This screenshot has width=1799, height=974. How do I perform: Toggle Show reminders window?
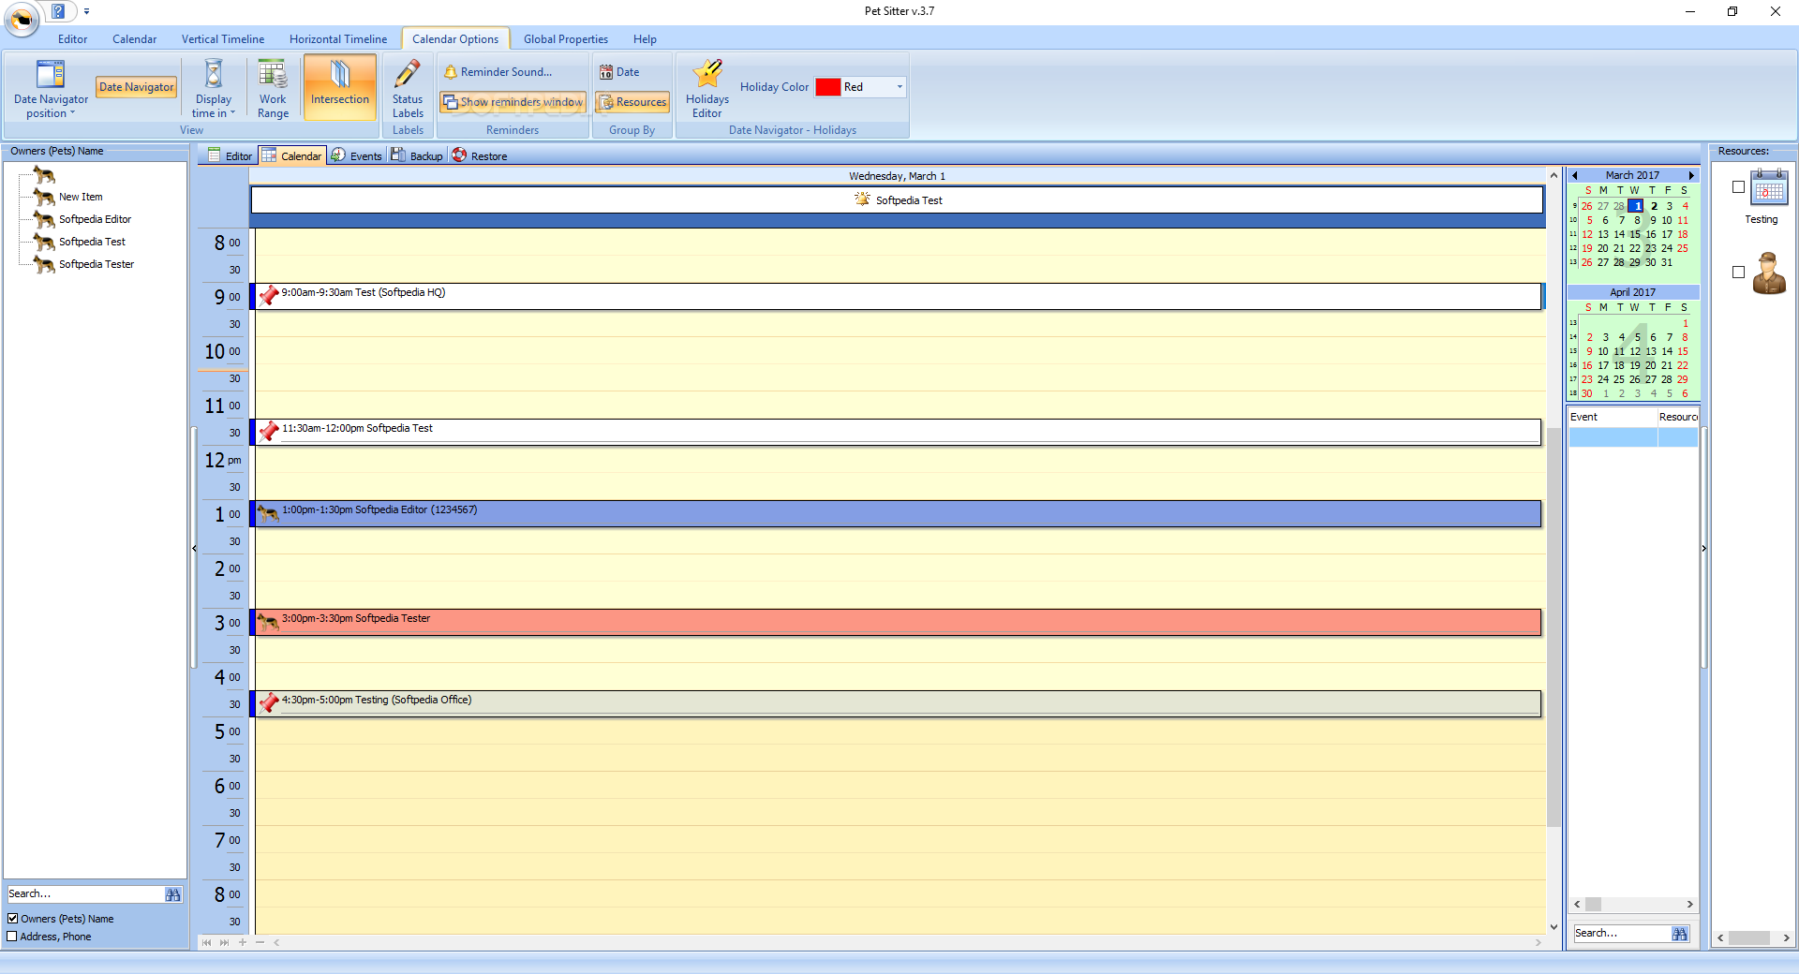[x=513, y=102]
